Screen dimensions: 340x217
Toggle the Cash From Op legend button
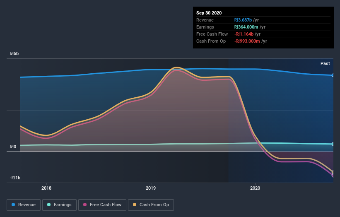(151, 205)
